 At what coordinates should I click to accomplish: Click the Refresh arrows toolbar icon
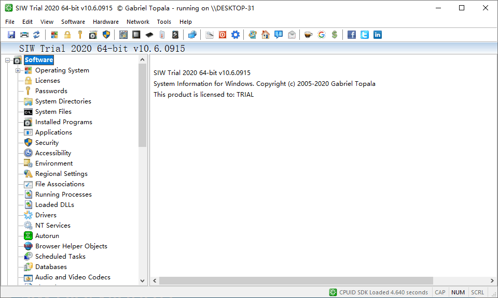36,35
